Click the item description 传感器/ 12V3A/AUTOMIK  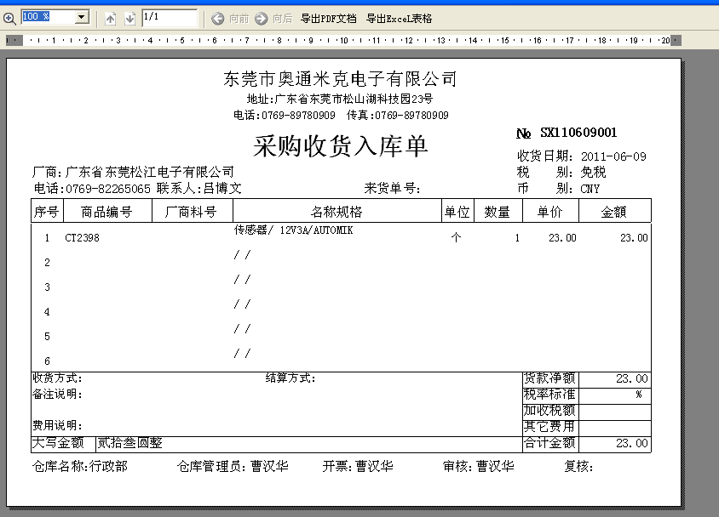pos(293,230)
